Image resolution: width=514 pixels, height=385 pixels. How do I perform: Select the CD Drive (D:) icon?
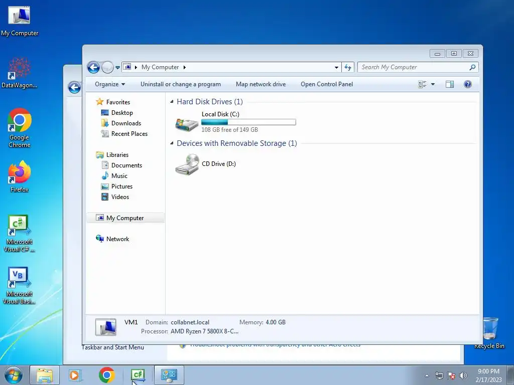point(187,164)
